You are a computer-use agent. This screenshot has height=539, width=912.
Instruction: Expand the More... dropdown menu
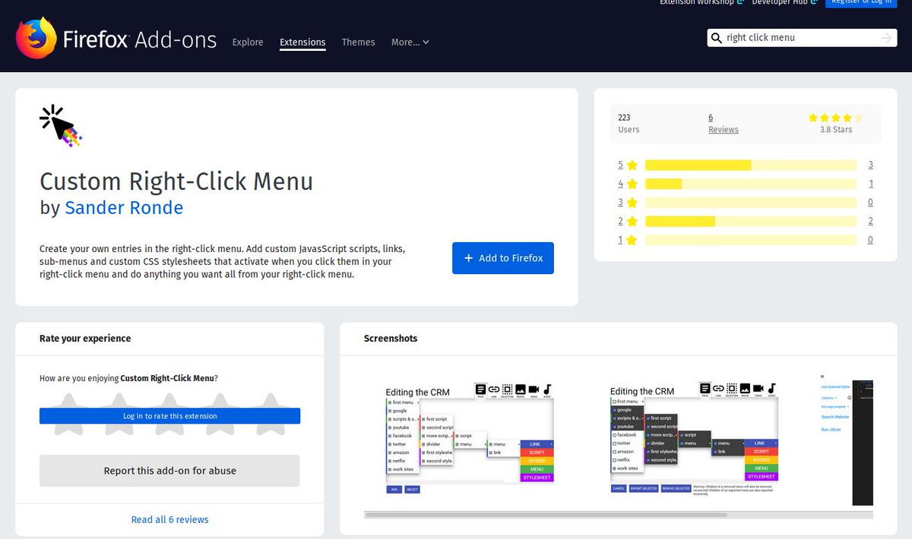(410, 43)
